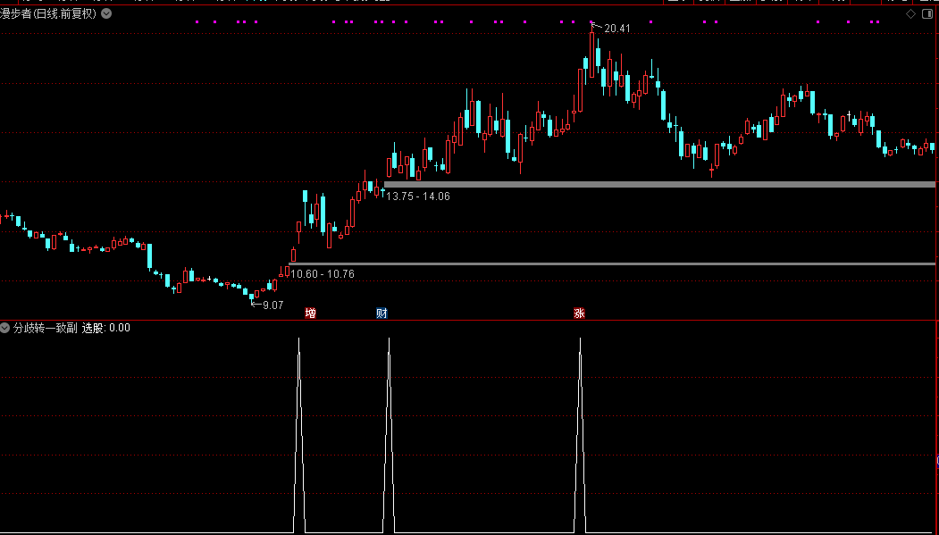
Task: Click the 选股: 0.00 indicator value
Action: (x=106, y=328)
